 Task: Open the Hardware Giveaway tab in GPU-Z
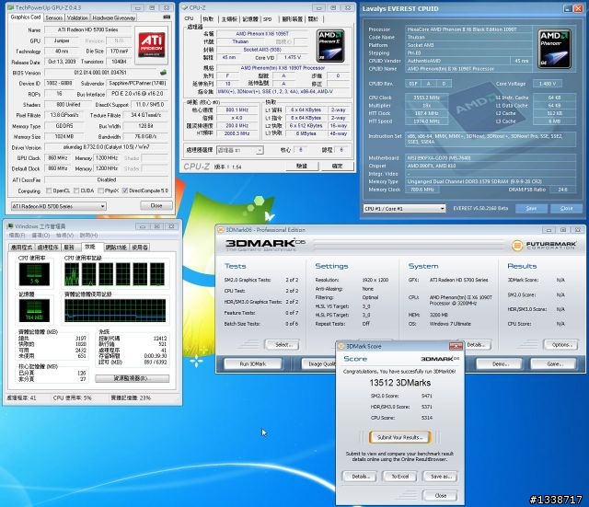coord(114,17)
